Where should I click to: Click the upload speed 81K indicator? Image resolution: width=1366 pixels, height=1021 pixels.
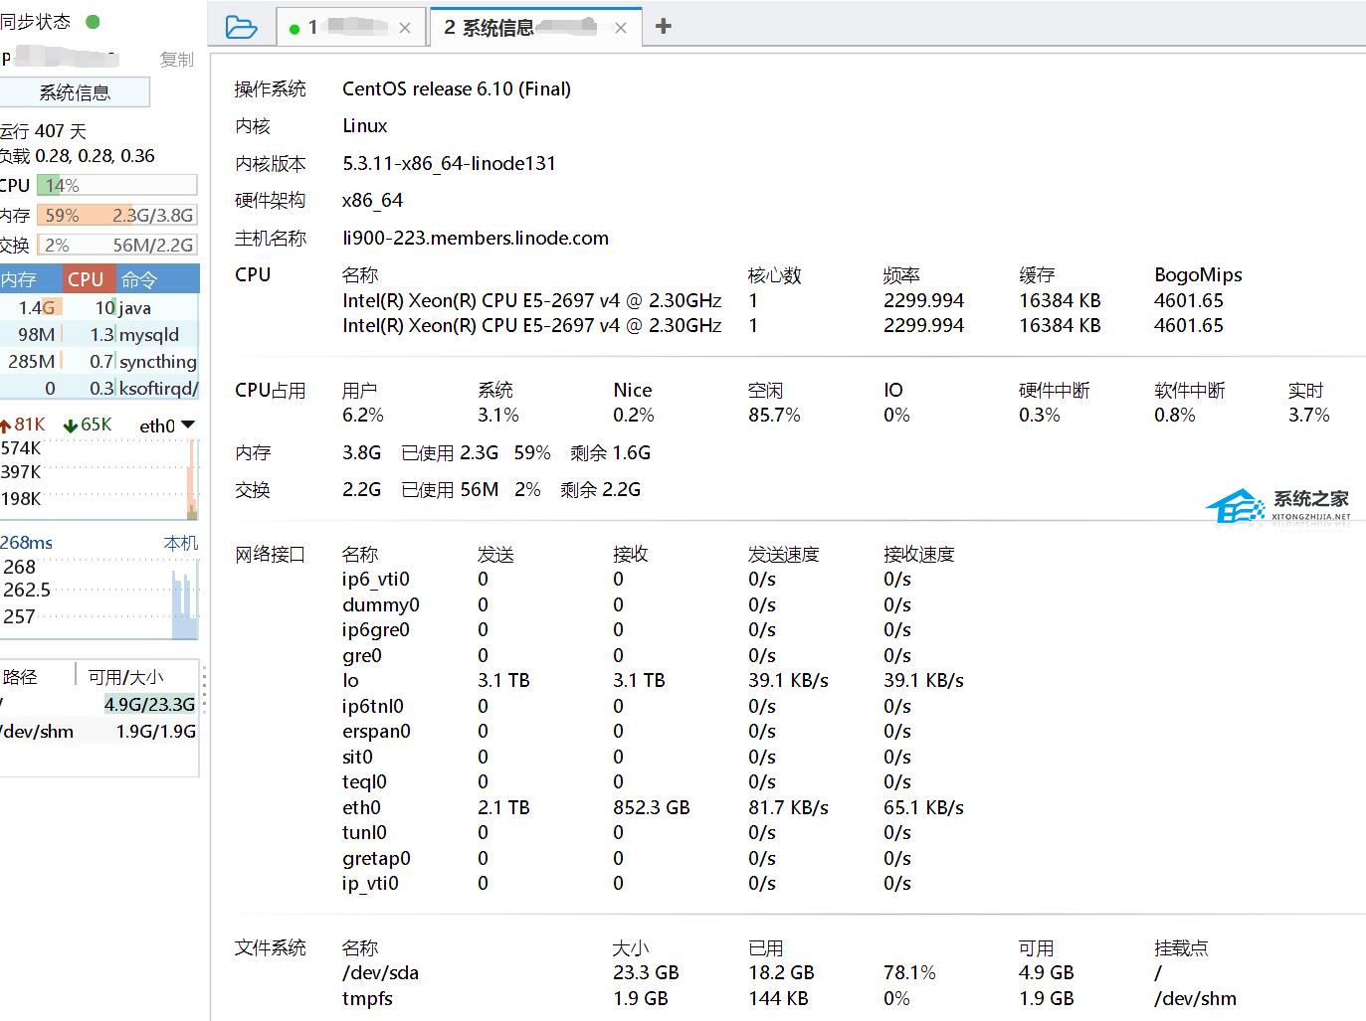tap(23, 425)
